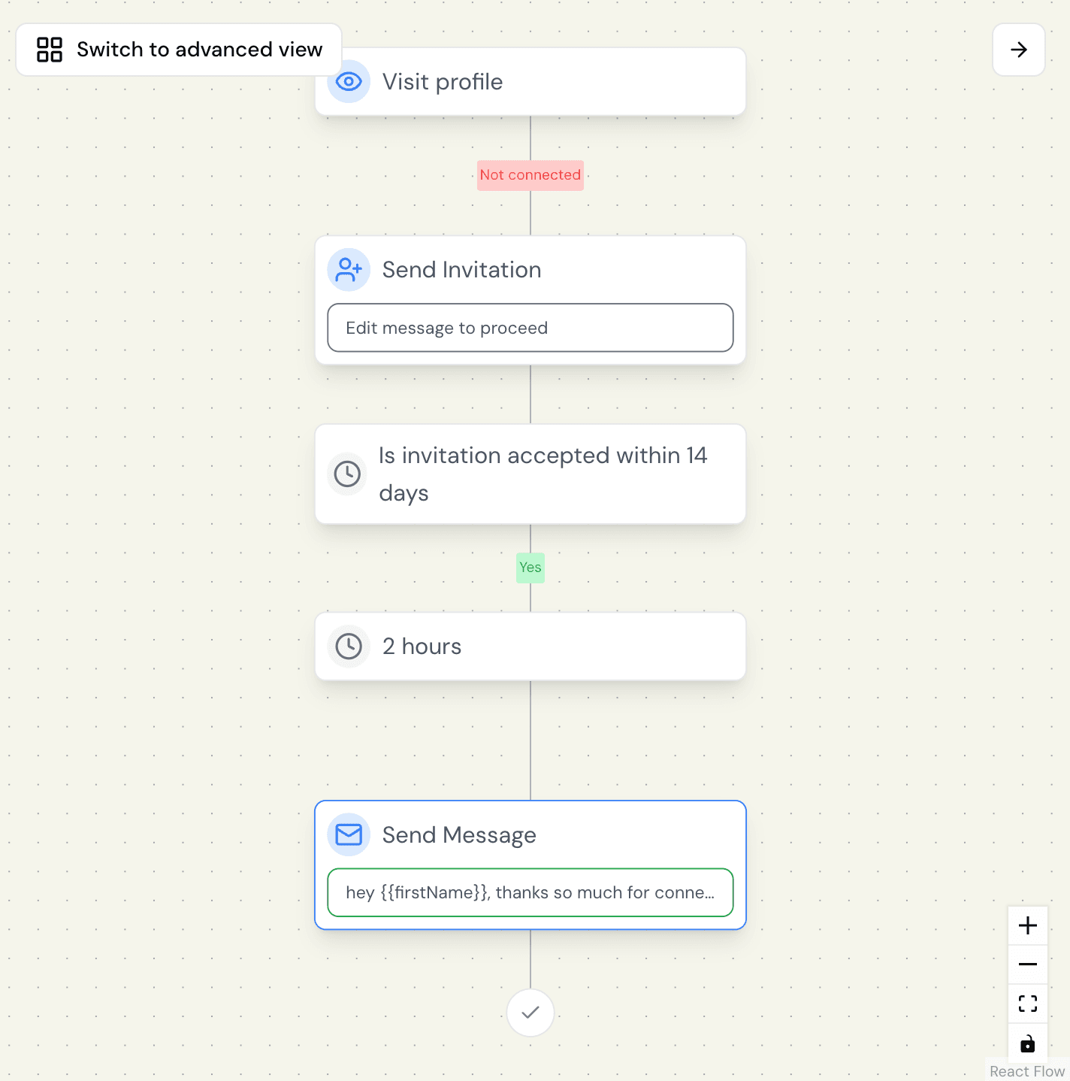Edit the 'hey {{firstName}}' message text
The image size is (1070, 1081).
coord(530,892)
